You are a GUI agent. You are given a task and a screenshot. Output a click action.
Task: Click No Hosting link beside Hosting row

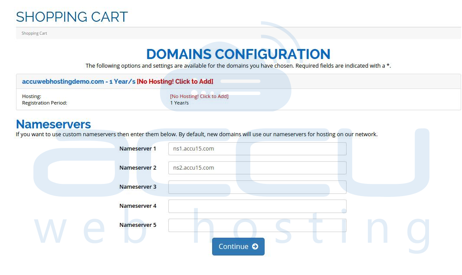click(199, 96)
